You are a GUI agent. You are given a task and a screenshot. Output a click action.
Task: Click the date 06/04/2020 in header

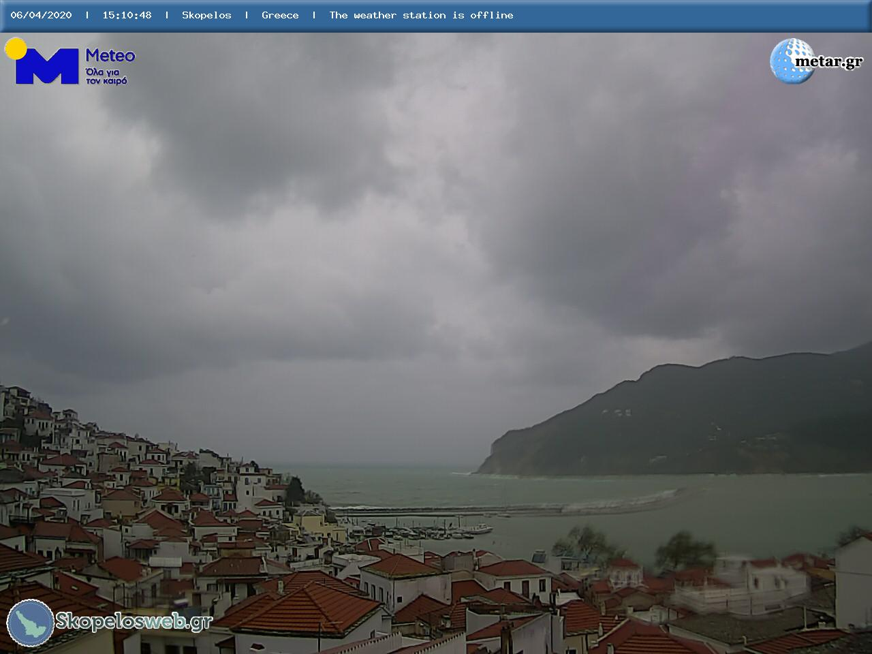[x=41, y=15]
